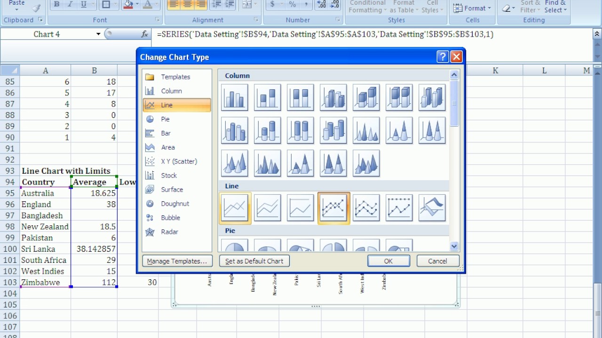Open Format as Table dropdown
The width and height of the screenshot is (602, 338).
pyautogui.click(x=404, y=7)
